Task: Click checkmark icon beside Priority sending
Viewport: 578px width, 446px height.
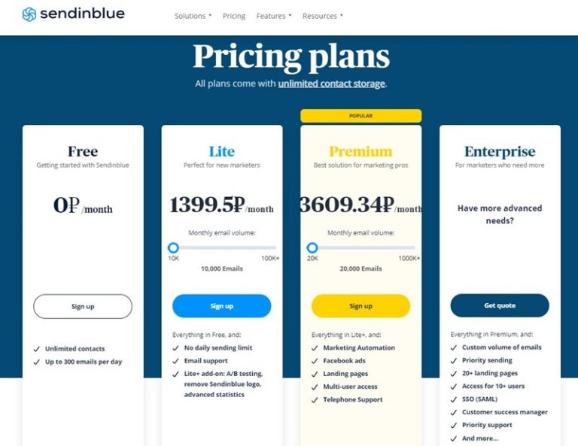Action: click(454, 360)
